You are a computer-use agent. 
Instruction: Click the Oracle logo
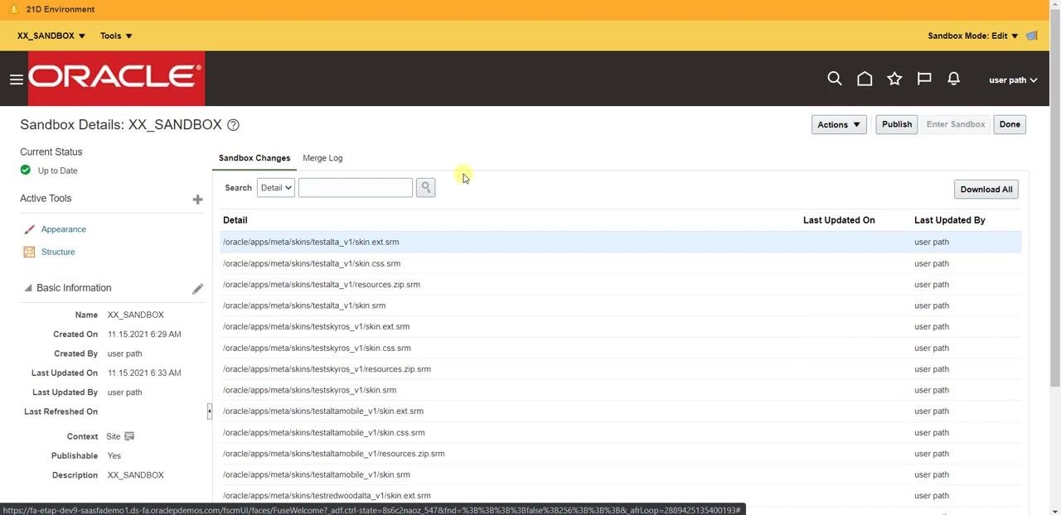tap(116, 78)
